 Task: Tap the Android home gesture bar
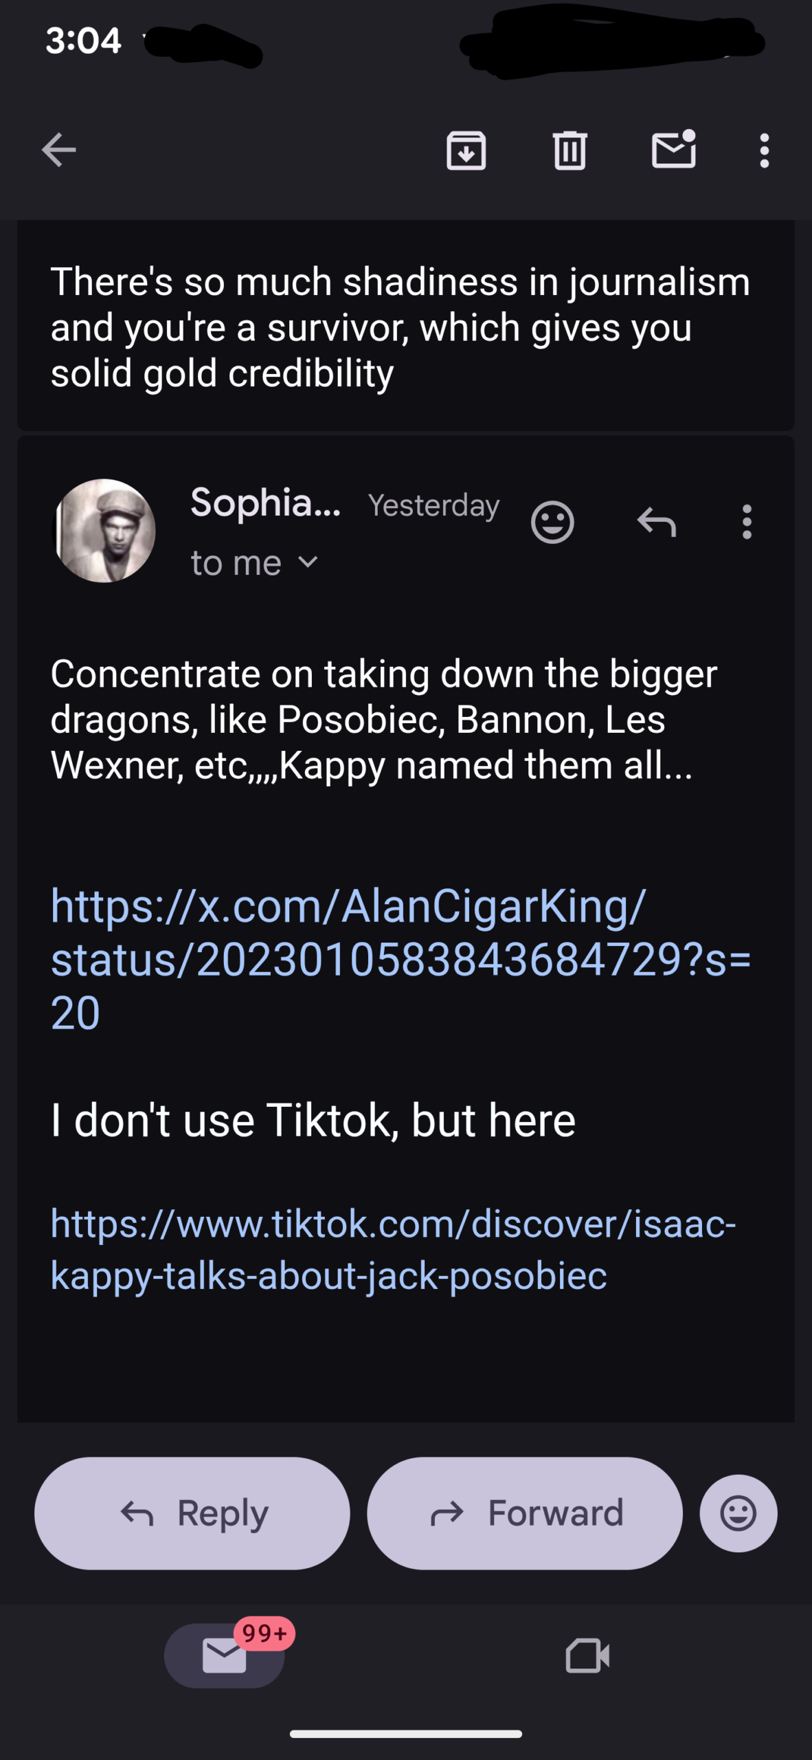[405, 1734]
